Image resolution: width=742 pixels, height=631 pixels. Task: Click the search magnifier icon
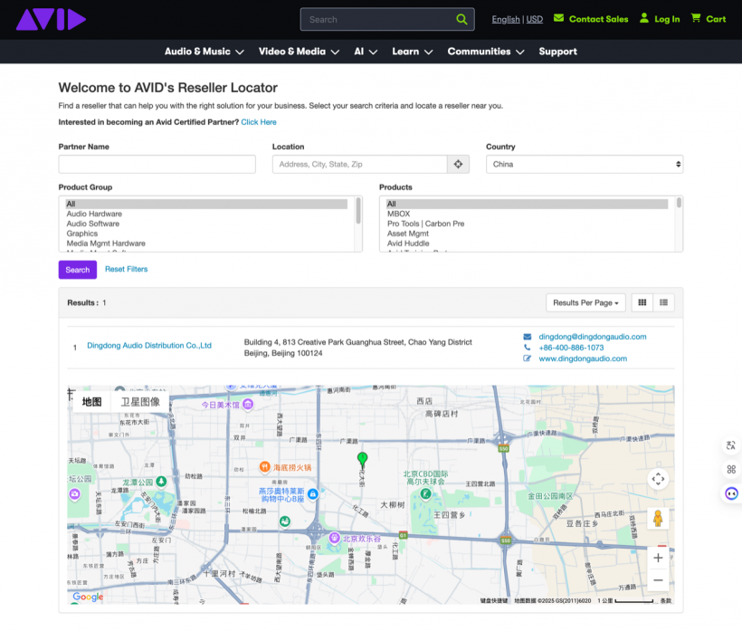[461, 19]
